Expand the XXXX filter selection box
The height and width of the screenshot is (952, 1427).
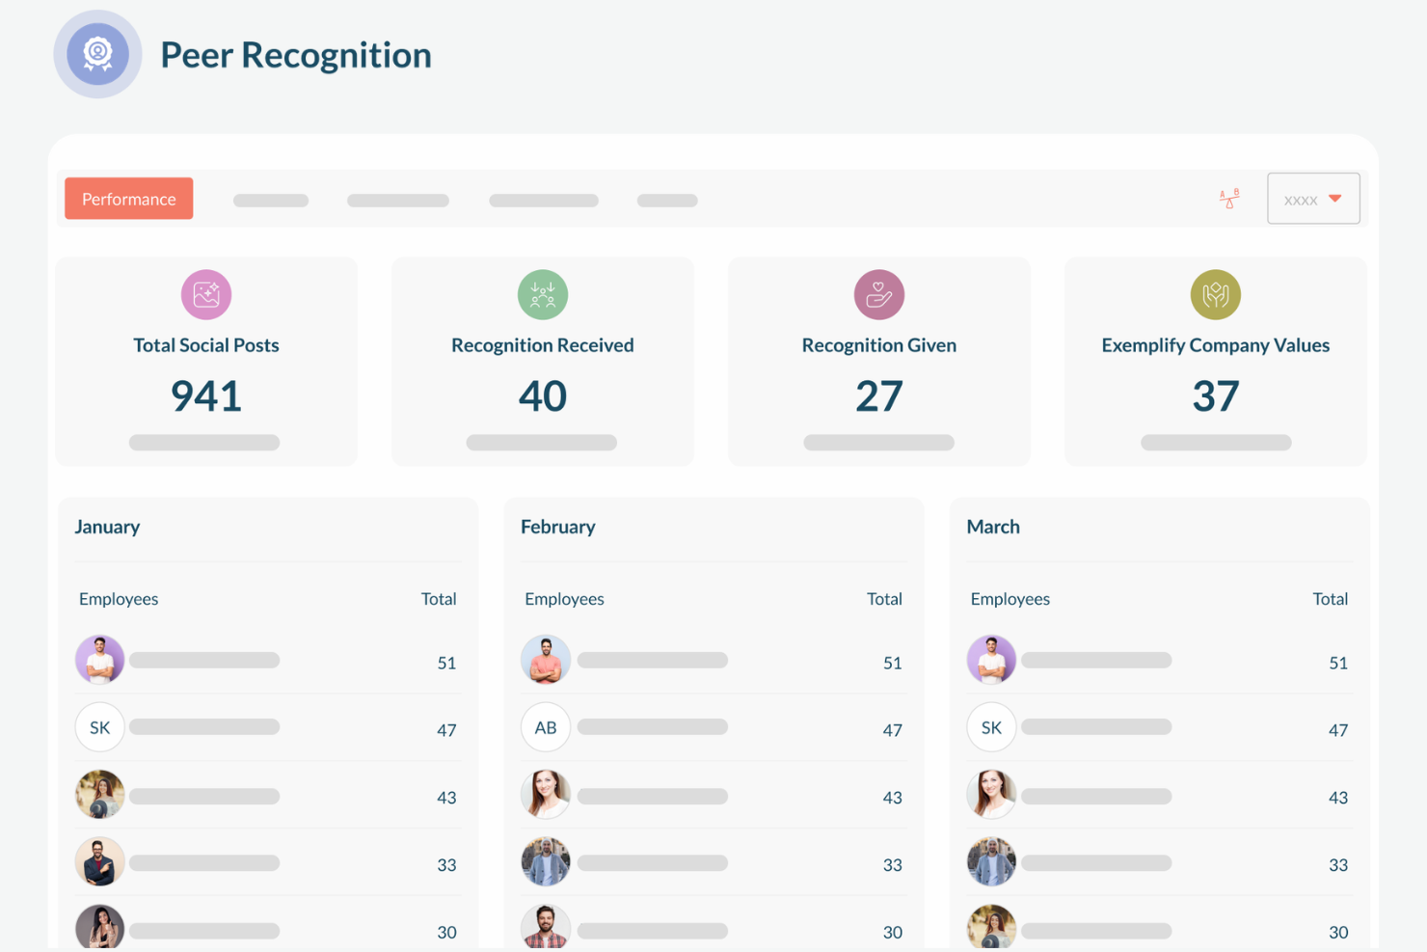click(1312, 198)
